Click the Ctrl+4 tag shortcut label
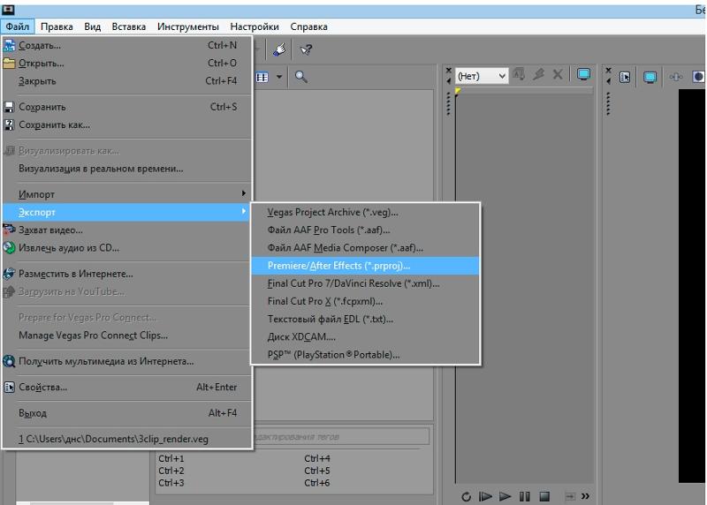Viewport: 707px width, 505px height. [x=317, y=458]
